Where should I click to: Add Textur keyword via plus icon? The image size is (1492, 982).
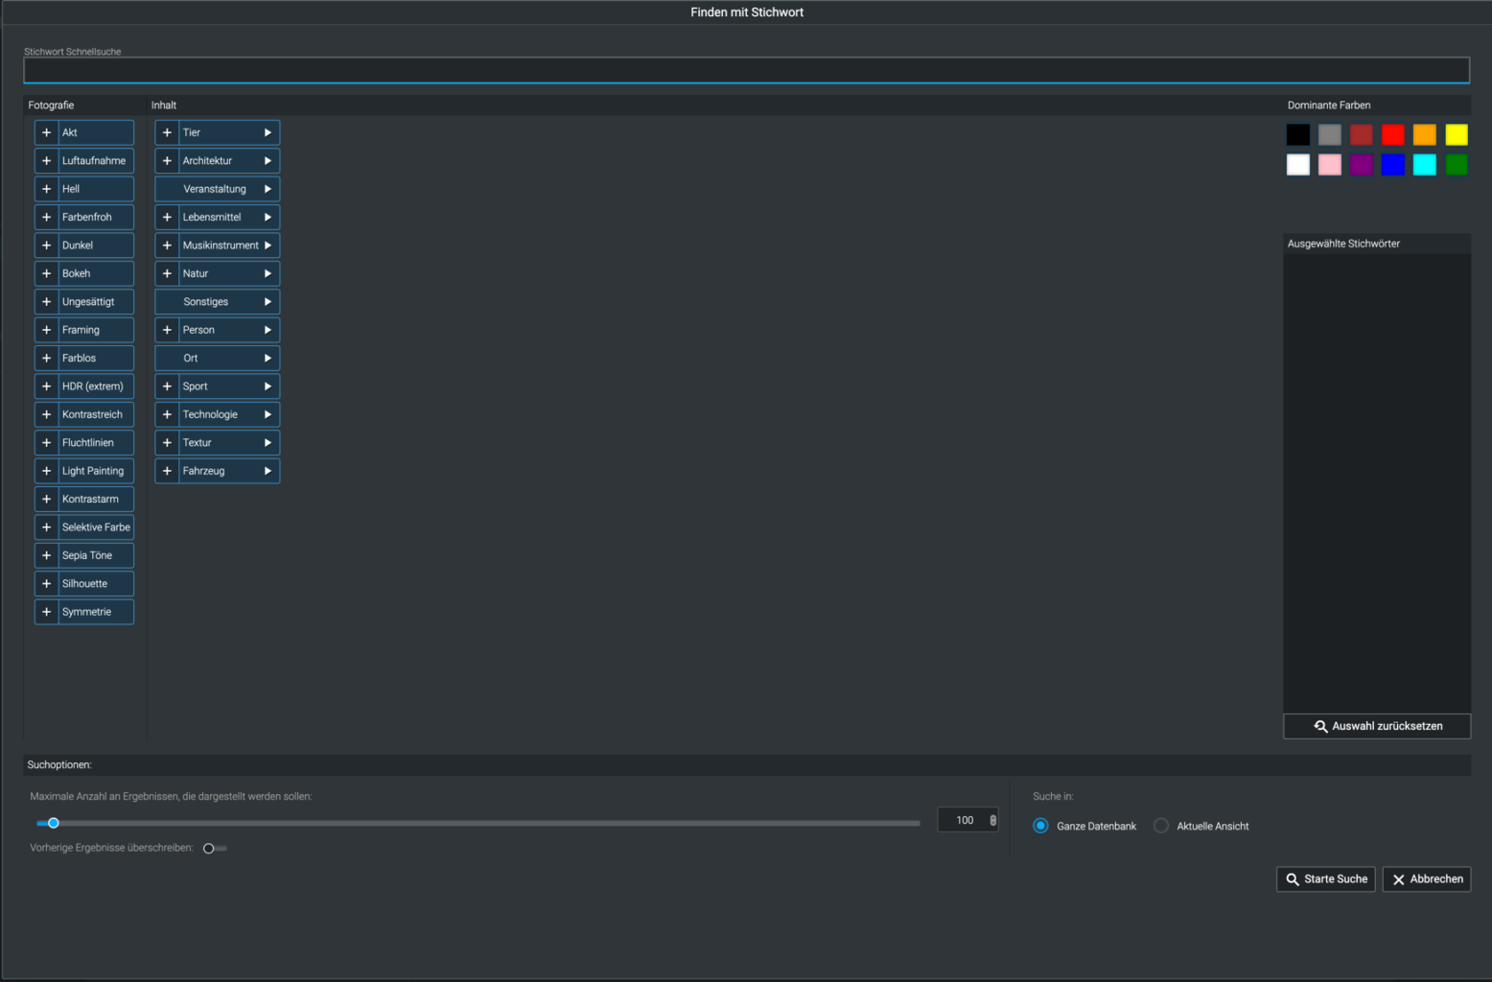coord(167,442)
